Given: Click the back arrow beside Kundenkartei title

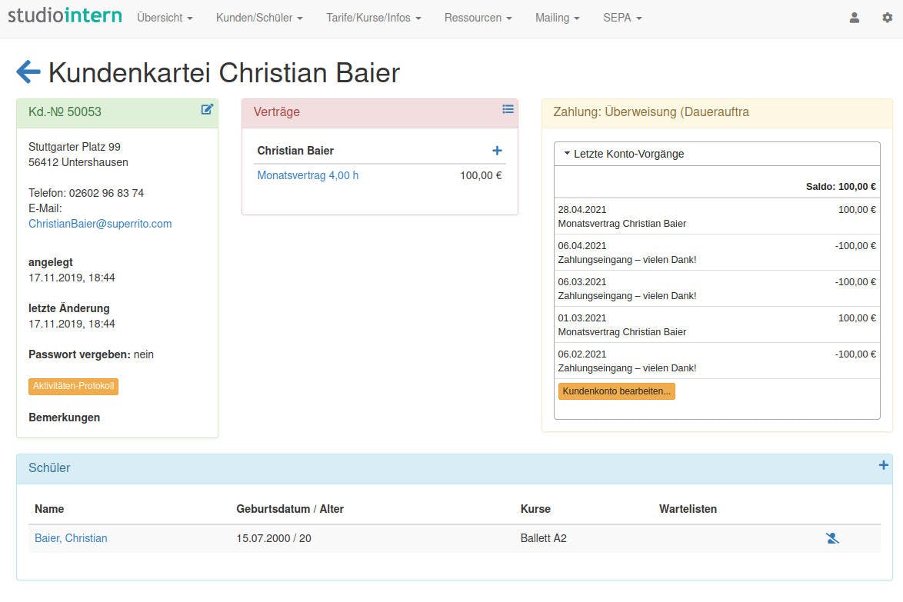Looking at the screenshot, I should point(28,72).
